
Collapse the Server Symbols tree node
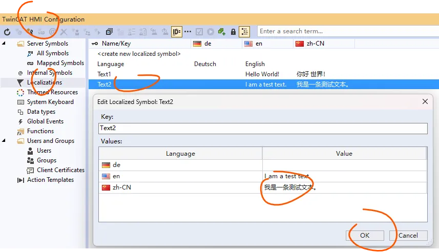tap(4, 44)
